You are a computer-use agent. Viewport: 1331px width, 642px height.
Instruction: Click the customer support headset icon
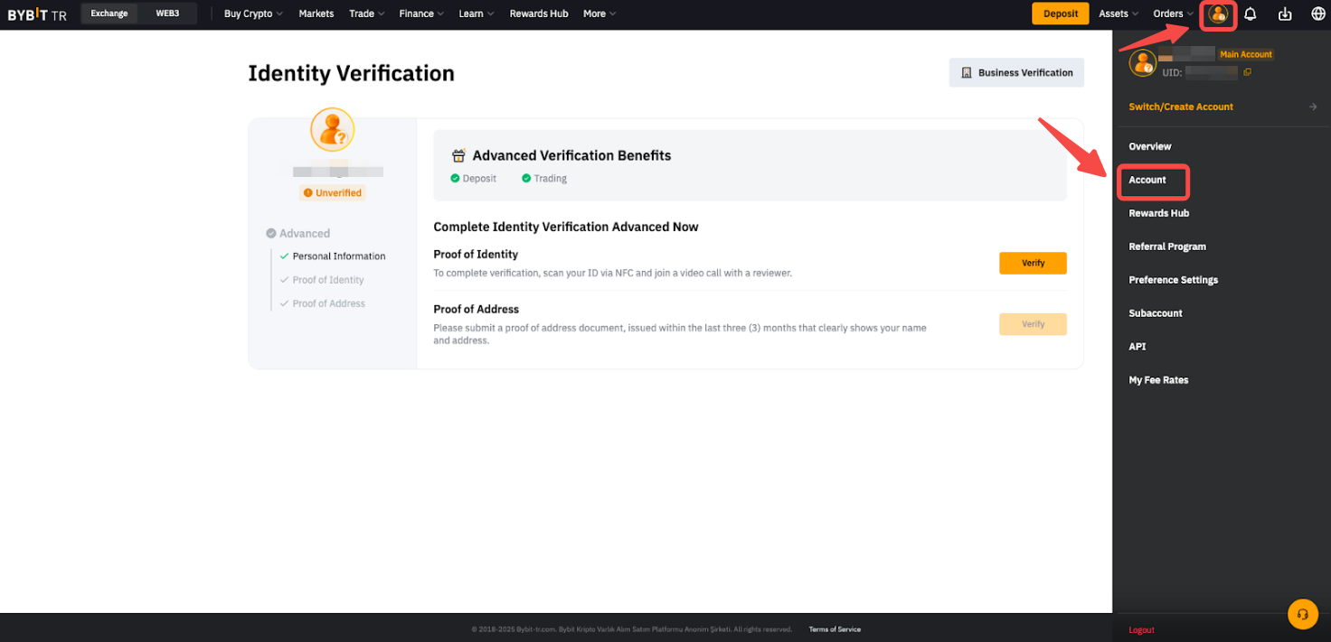[x=1302, y=614]
